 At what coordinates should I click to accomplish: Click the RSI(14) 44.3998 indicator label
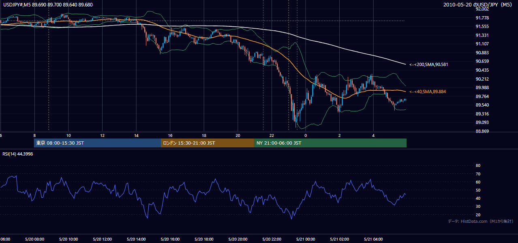click(x=18, y=154)
